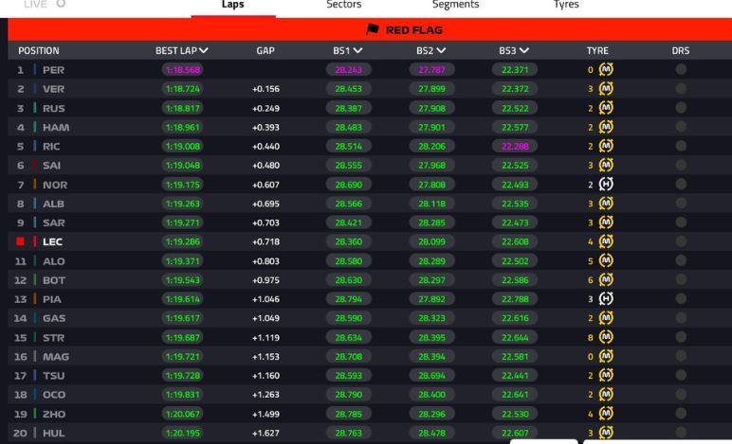Click the team color bar beside SAI

point(35,166)
